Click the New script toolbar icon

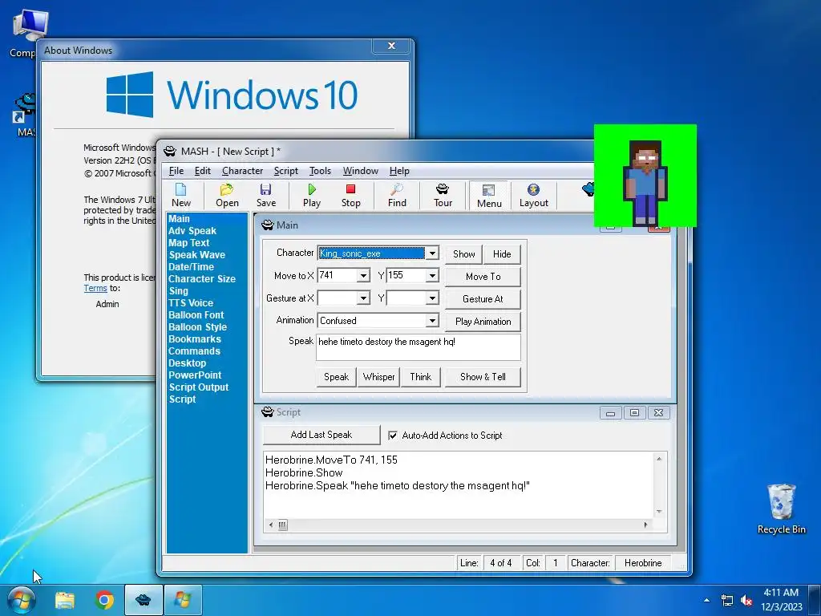tap(181, 196)
